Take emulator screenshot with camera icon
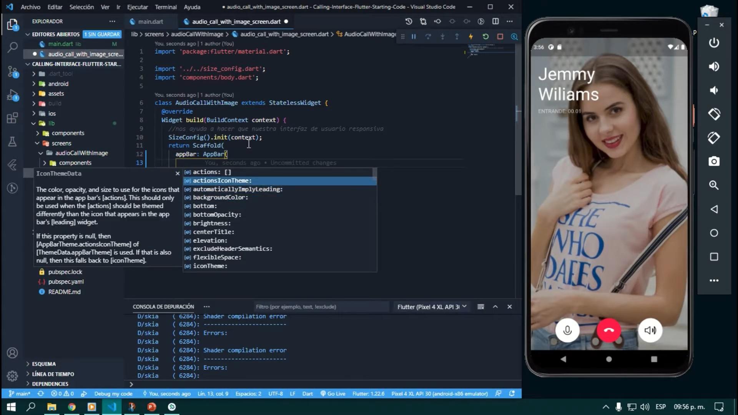This screenshot has height=415, width=738. click(714, 161)
